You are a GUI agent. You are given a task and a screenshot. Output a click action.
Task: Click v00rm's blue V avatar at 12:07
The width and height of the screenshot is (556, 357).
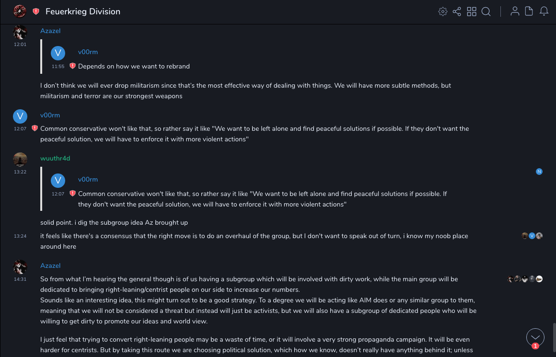(x=20, y=116)
